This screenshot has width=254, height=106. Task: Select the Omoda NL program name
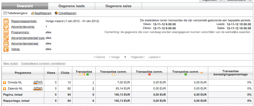click(15, 83)
